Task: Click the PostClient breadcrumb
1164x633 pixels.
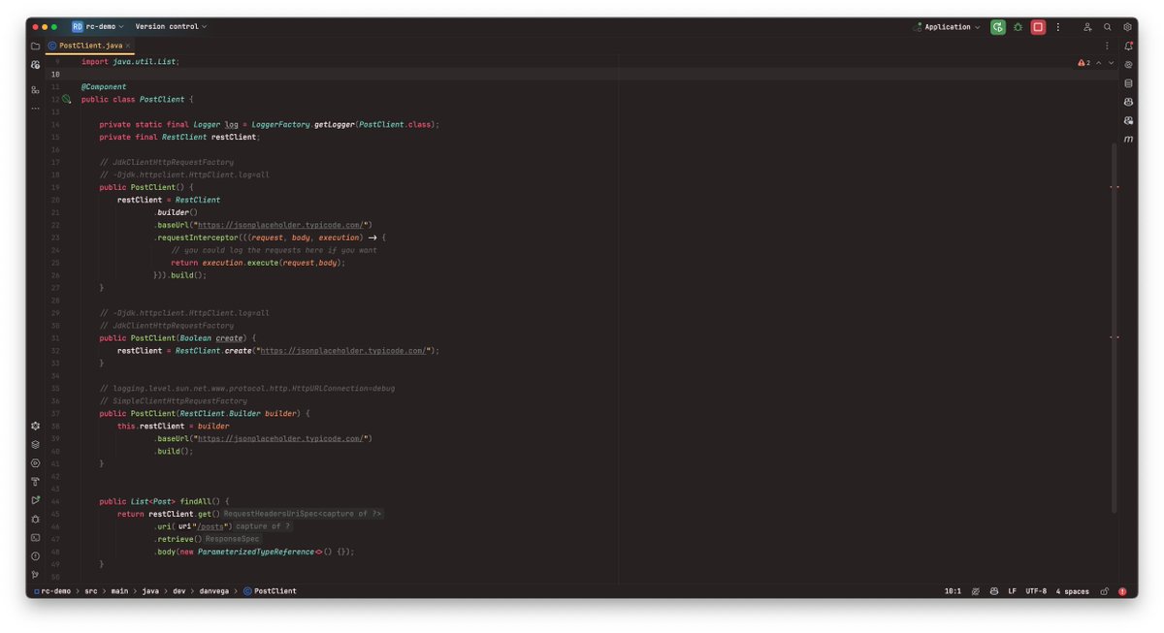Action: tap(271, 591)
